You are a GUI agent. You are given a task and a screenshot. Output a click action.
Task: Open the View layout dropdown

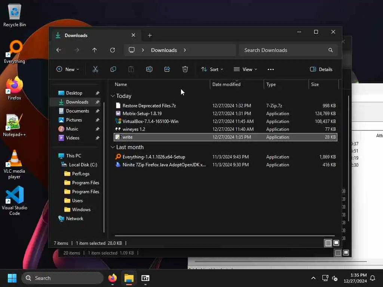pyautogui.click(x=245, y=69)
